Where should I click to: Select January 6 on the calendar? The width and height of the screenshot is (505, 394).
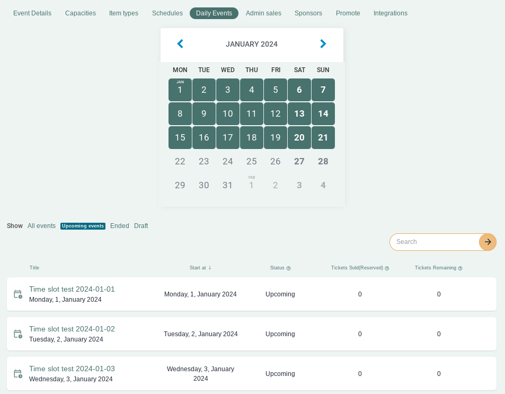coord(299,90)
